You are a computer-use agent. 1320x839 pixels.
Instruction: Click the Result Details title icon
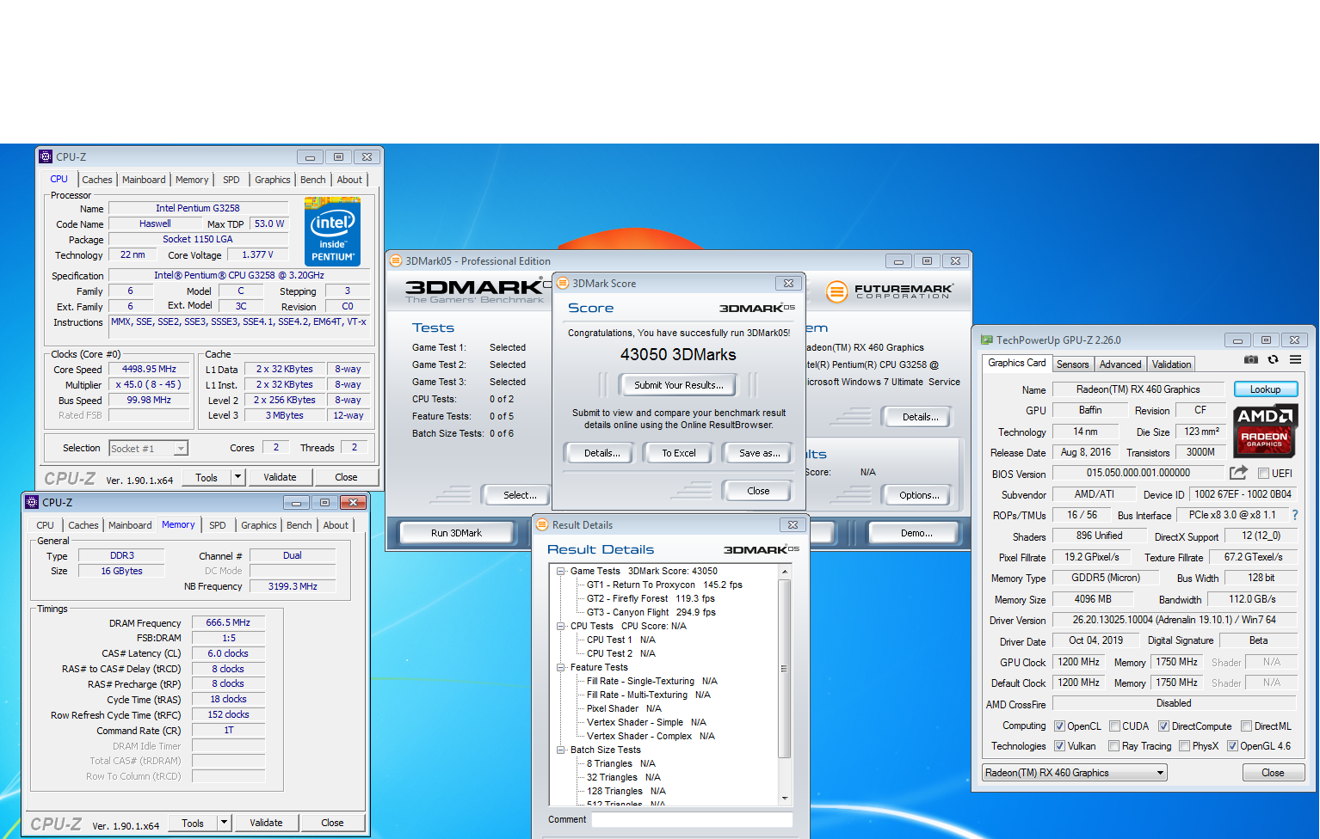[542, 524]
